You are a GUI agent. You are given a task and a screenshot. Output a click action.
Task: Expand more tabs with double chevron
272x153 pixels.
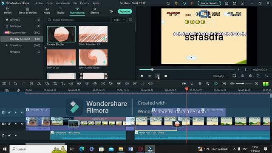coord(111,11)
